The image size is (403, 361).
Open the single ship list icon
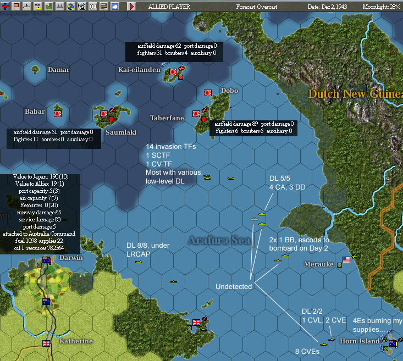27,6
